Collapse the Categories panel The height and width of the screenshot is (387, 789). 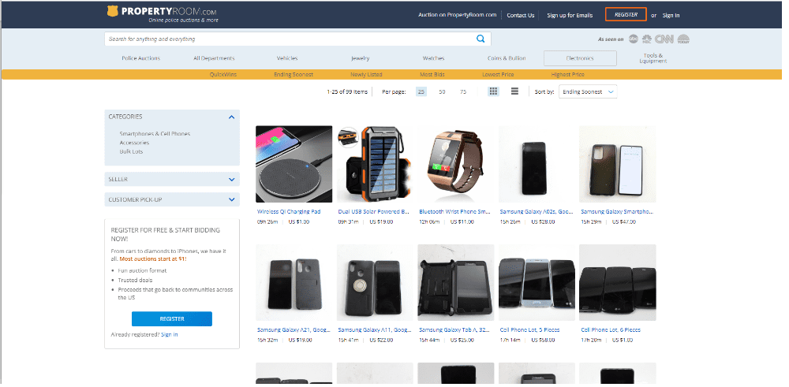click(x=231, y=117)
